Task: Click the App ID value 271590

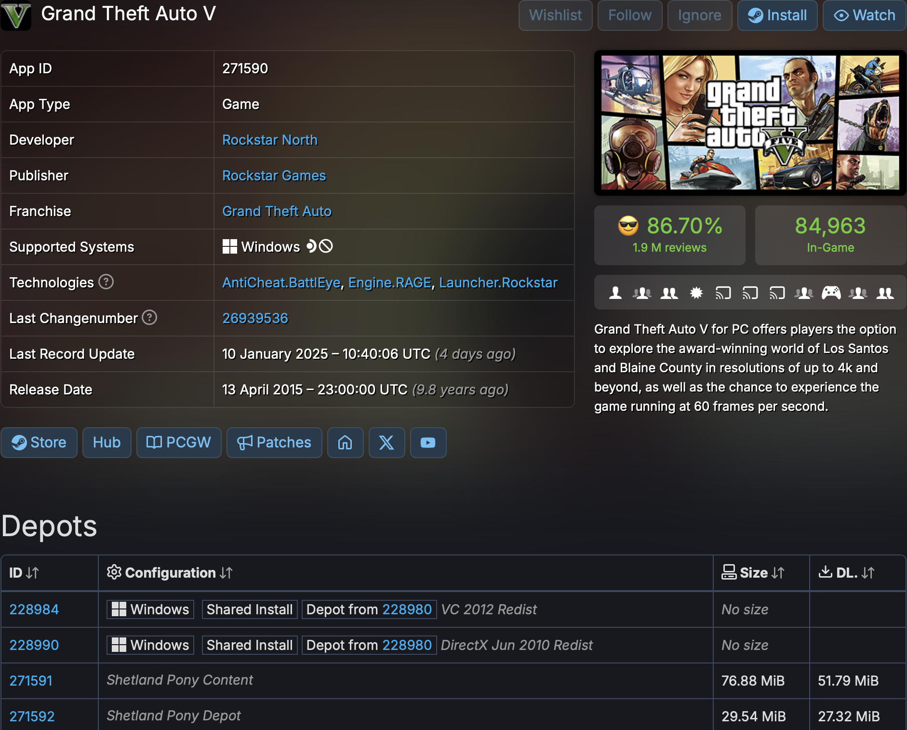Action: 245,68
